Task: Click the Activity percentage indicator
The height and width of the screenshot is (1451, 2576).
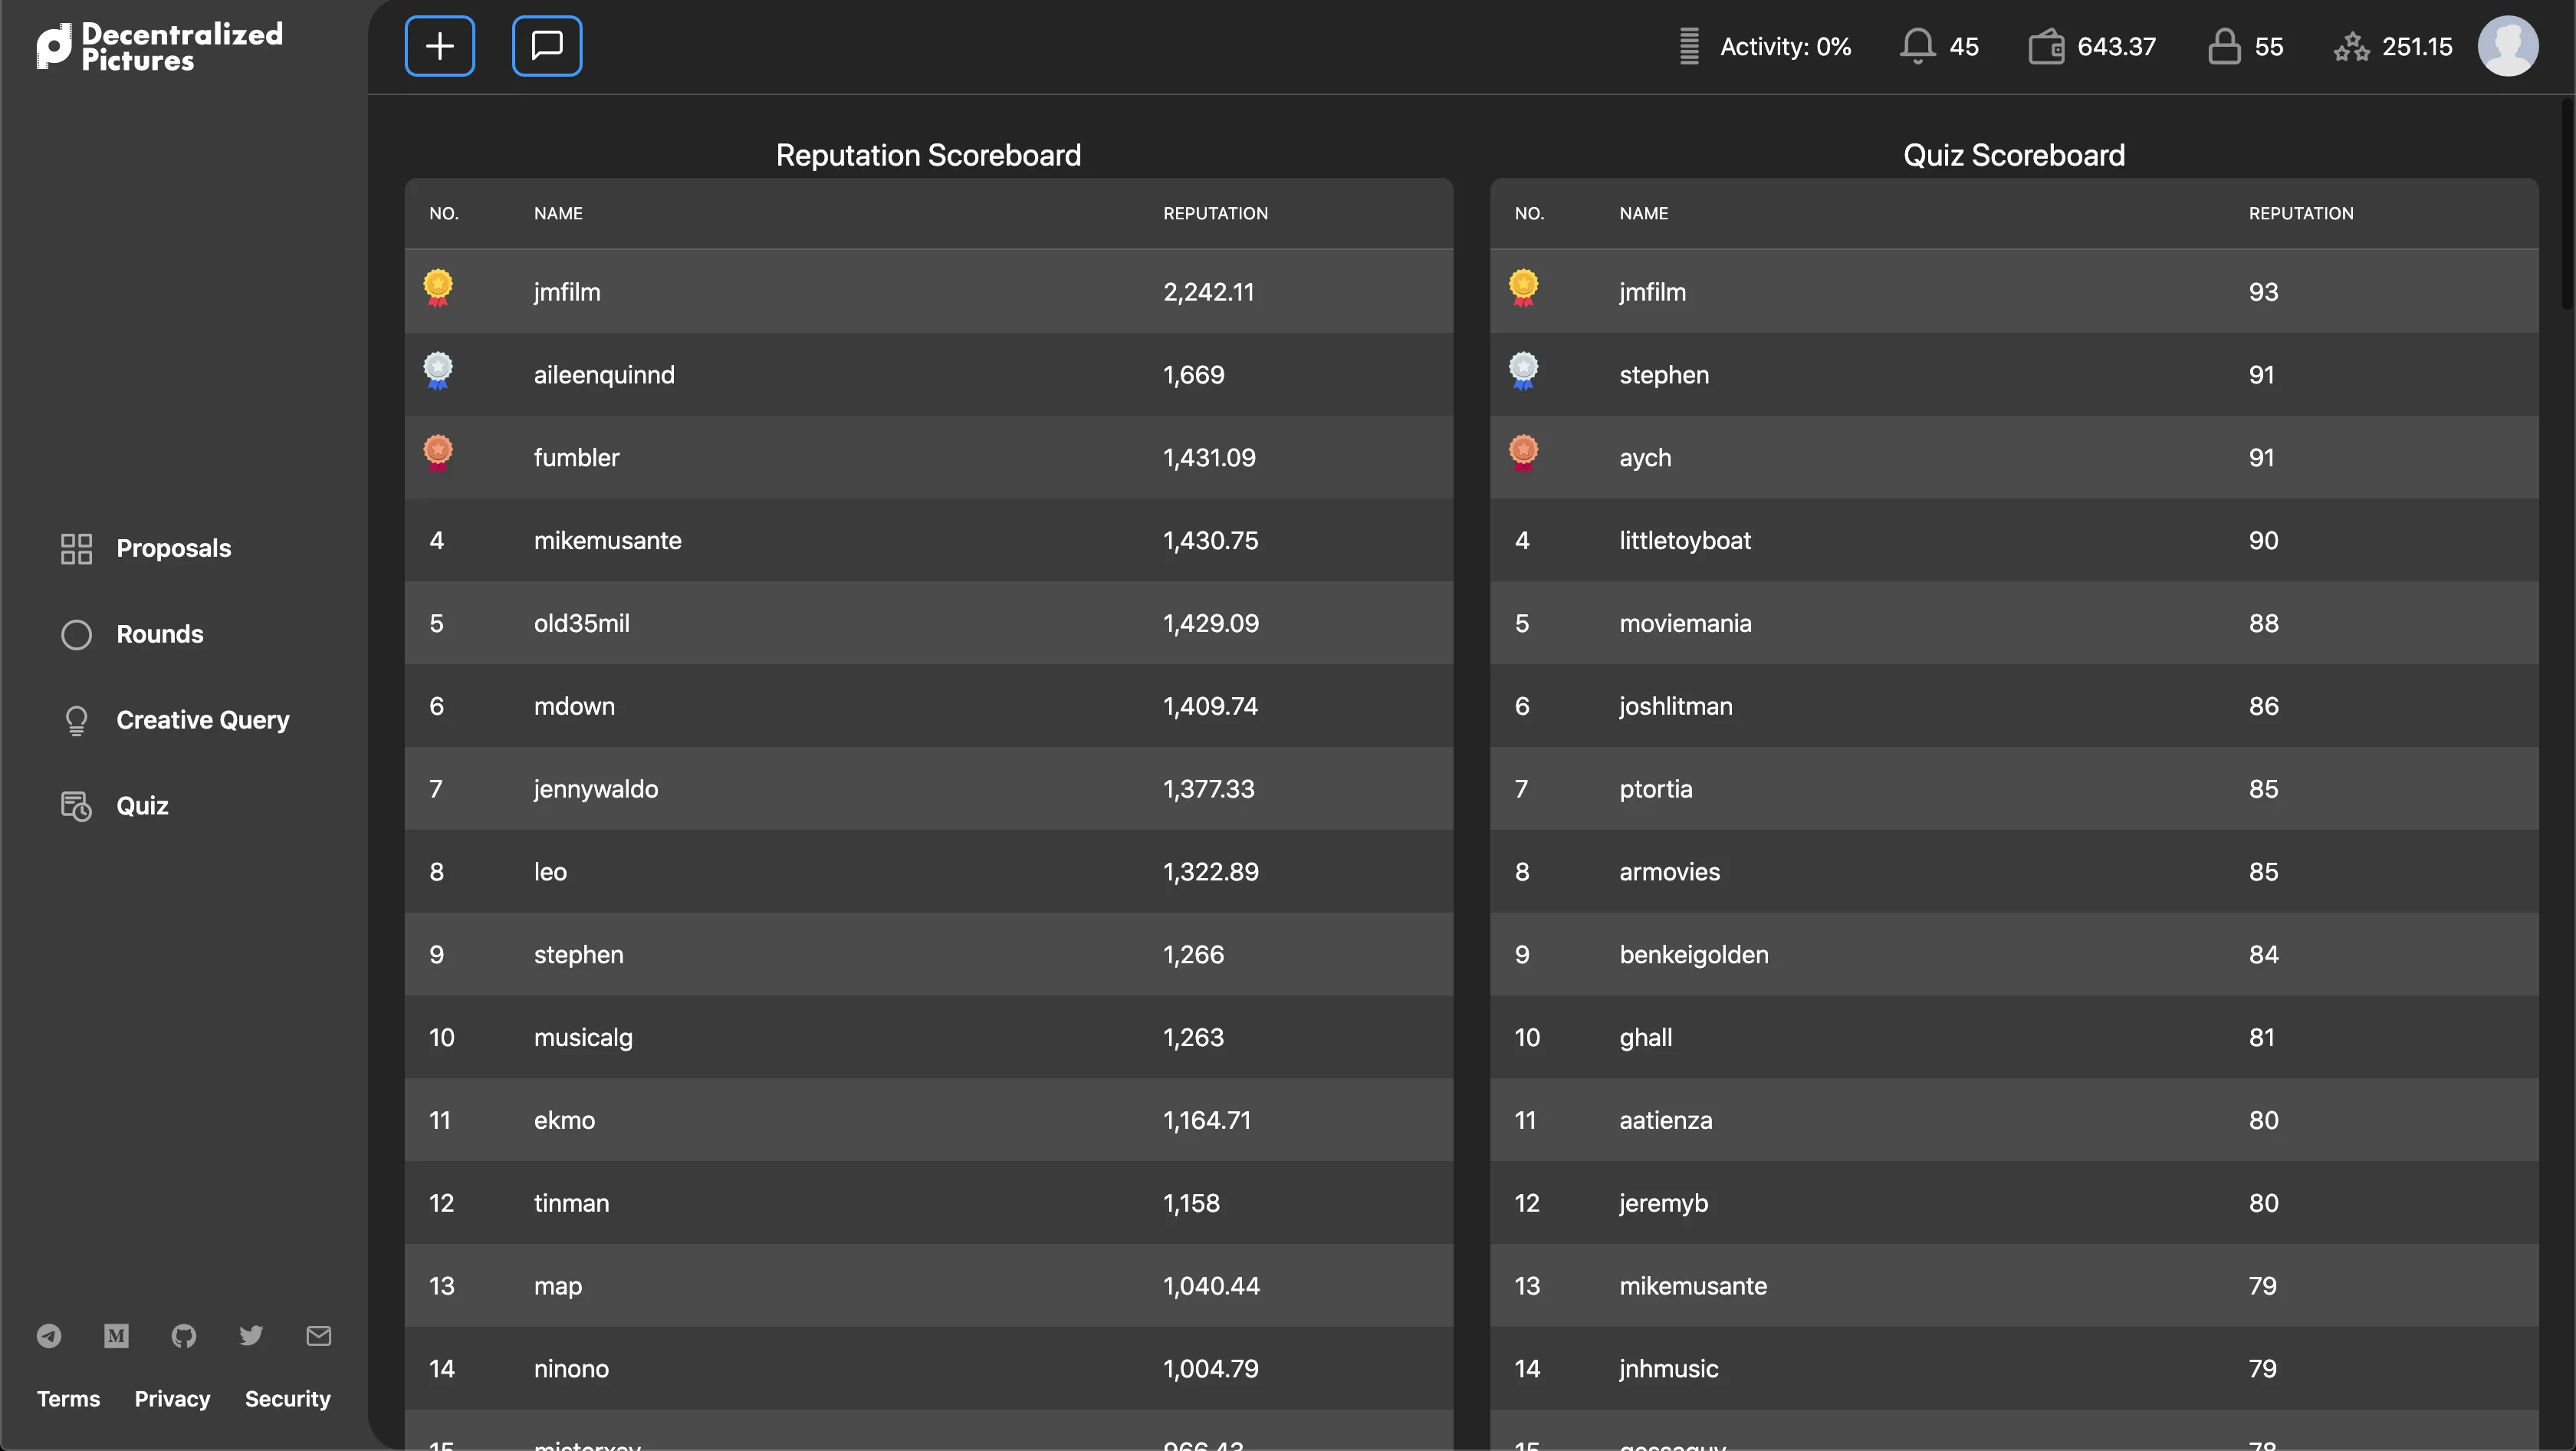Action: click(1784, 46)
